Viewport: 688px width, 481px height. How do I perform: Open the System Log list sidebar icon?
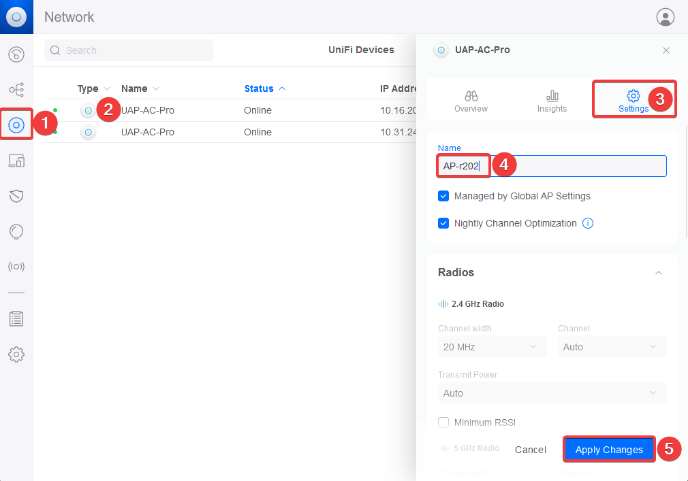click(x=16, y=318)
